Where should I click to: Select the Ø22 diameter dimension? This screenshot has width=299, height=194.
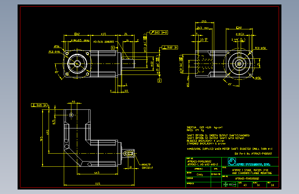tap(152, 64)
